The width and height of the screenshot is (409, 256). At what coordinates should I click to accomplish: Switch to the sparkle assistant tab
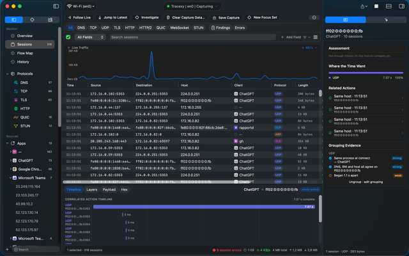(386, 20)
